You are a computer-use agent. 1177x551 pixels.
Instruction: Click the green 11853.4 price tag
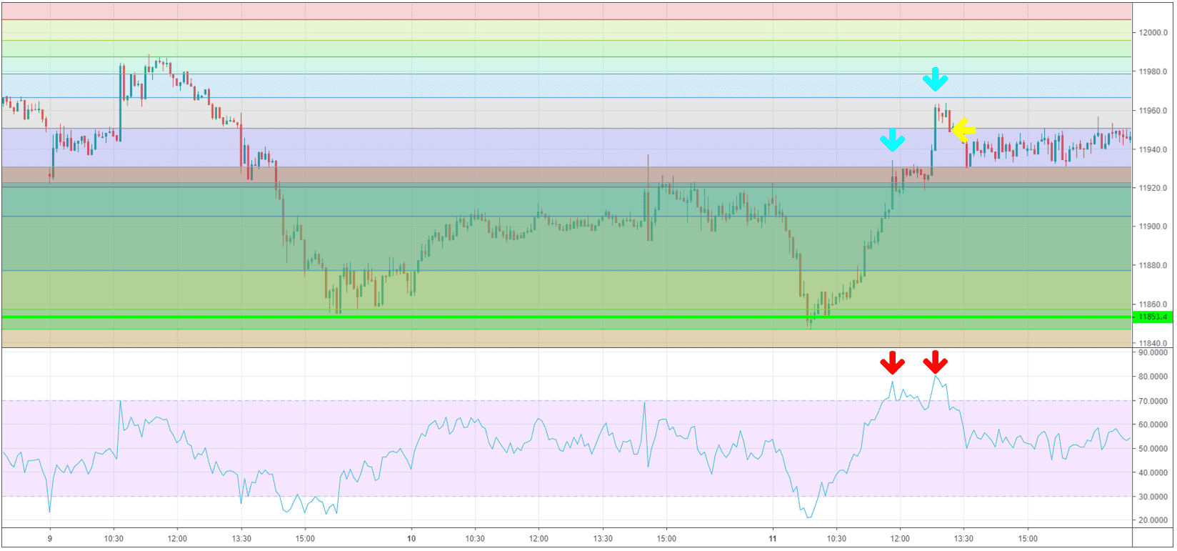coord(1153,317)
